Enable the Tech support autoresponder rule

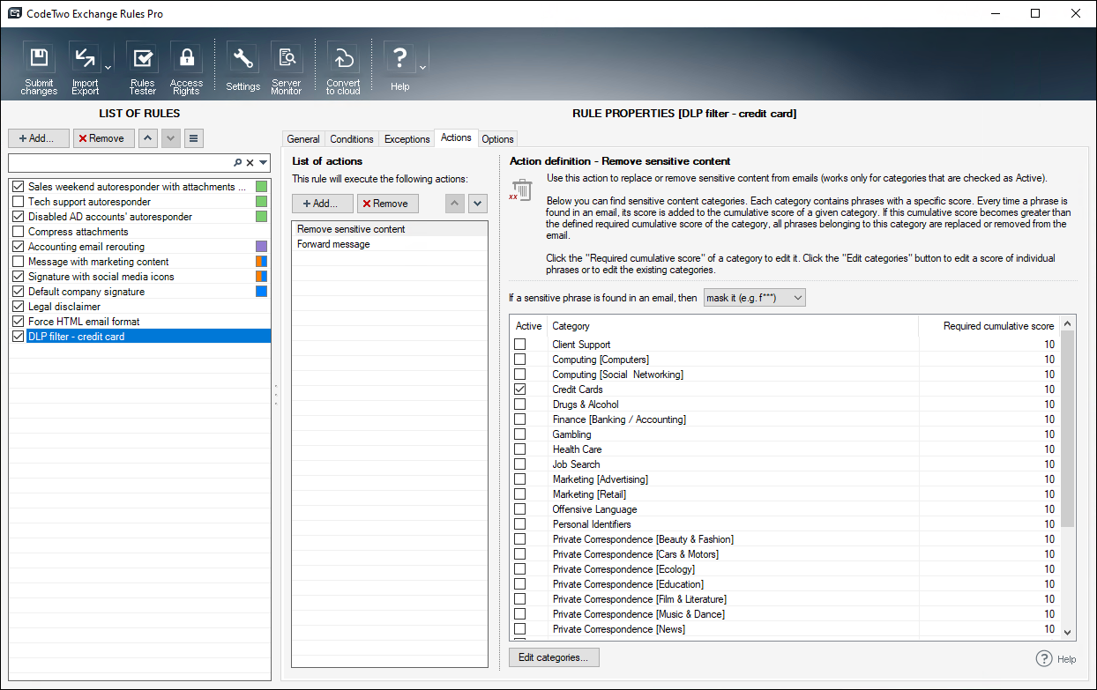18,202
